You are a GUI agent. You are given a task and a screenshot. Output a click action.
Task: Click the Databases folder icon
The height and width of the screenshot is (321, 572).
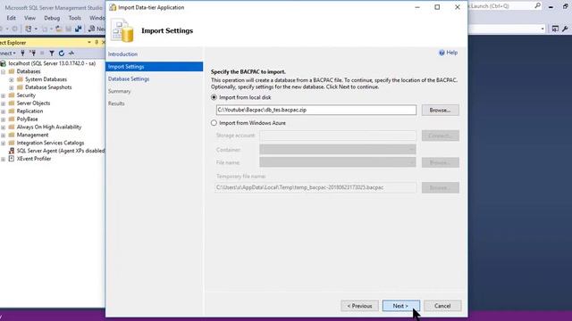click(12, 71)
